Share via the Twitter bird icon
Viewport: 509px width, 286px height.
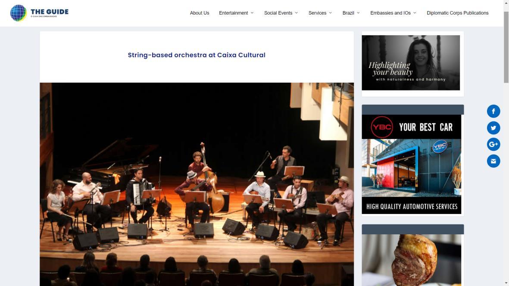493,128
